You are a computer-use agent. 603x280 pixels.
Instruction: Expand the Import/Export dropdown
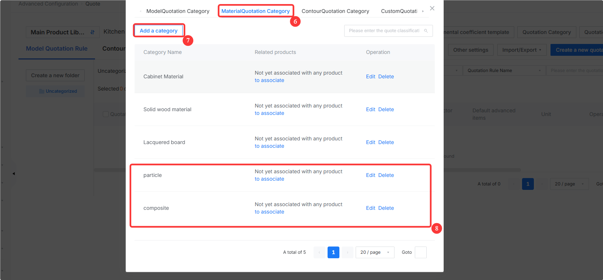pos(522,50)
